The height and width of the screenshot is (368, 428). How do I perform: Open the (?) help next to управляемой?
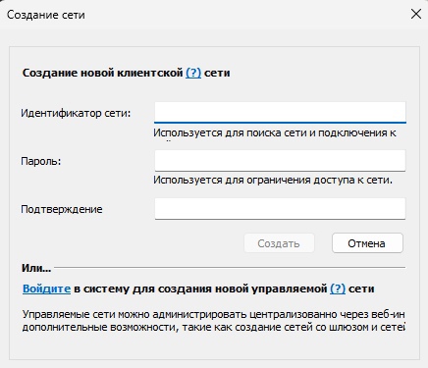[338, 289]
